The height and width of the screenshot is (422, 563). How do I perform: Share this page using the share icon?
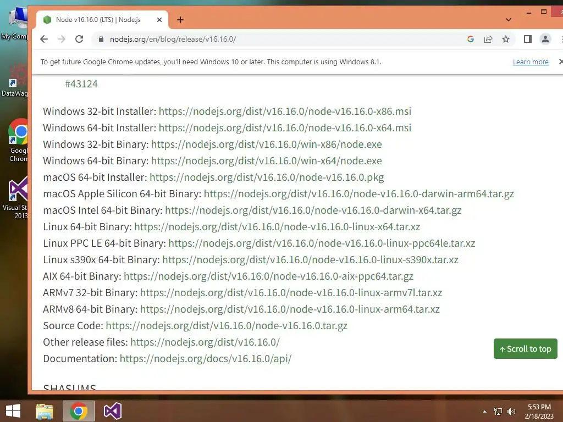pyautogui.click(x=488, y=39)
